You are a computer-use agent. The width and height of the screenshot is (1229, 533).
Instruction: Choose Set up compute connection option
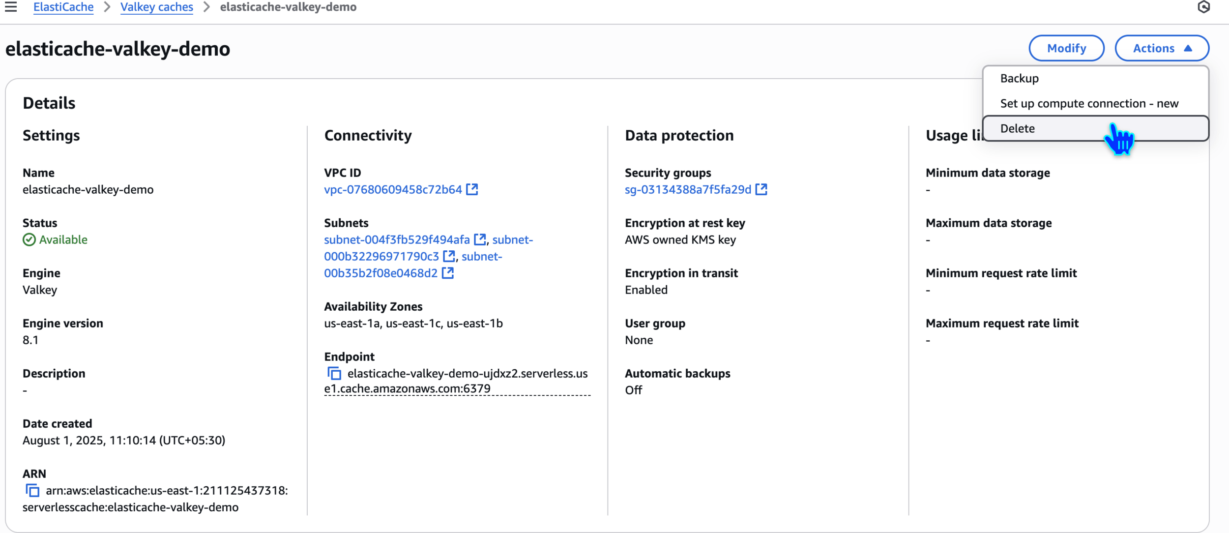1089,104
